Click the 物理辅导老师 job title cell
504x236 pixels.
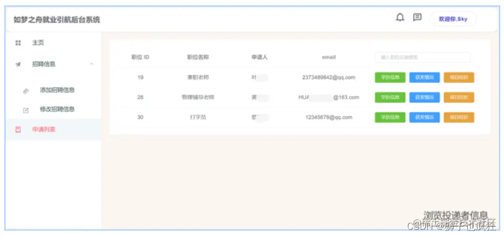198,97
